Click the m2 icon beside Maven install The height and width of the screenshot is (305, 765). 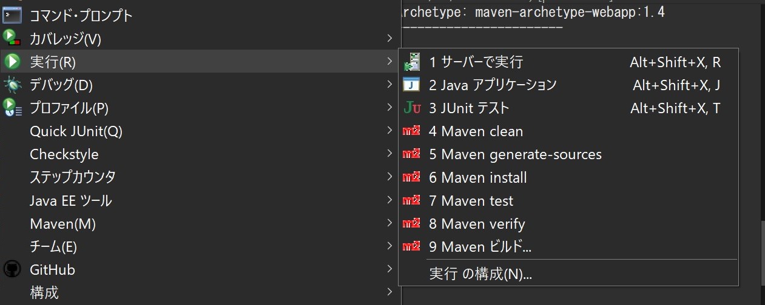pyautogui.click(x=412, y=177)
